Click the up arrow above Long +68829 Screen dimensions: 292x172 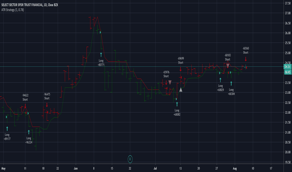coord(220,80)
